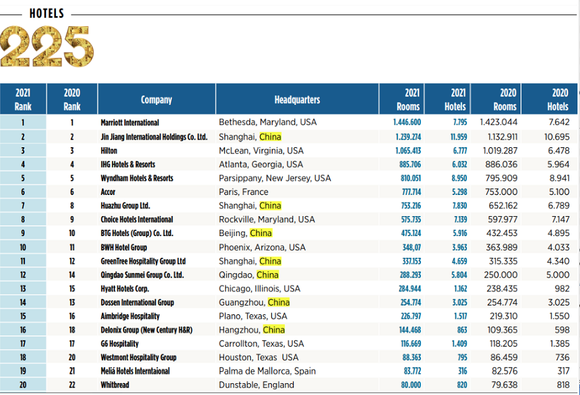Select the Whitbread company cell
Image resolution: width=580 pixels, height=395 pixels.
click(x=115, y=385)
